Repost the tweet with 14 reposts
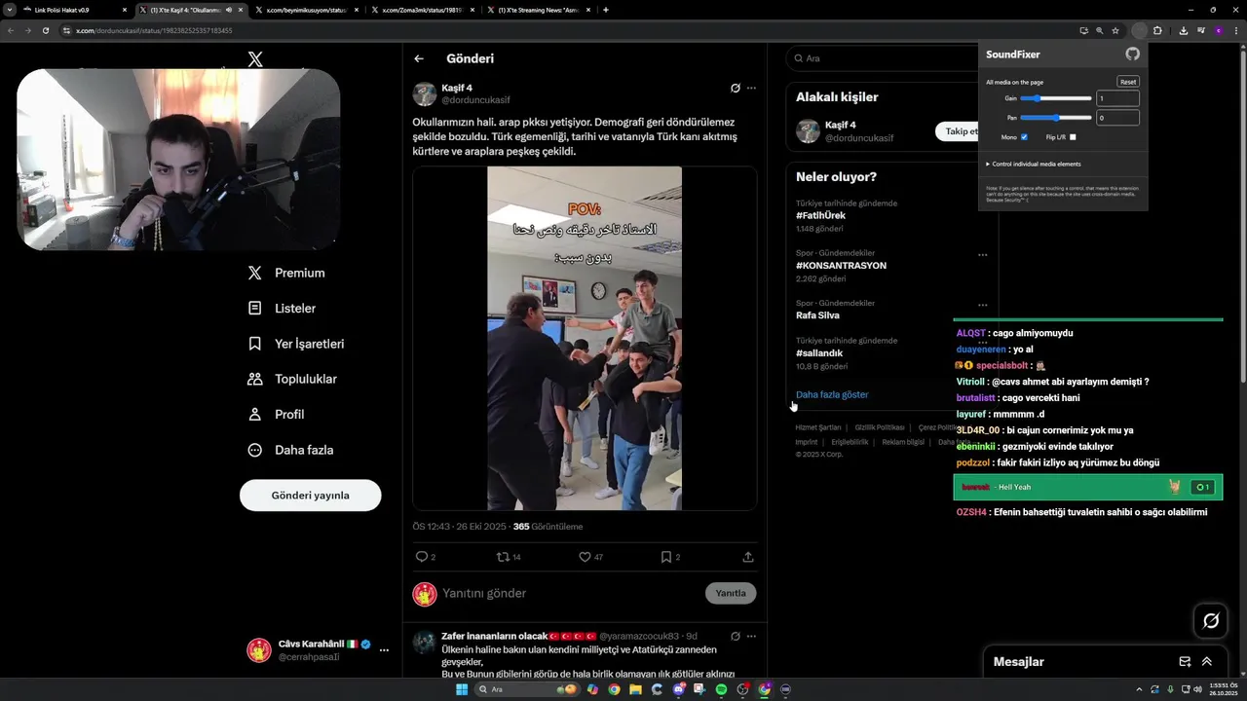The height and width of the screenshot is (701, 1247). [x=503, y=557]
